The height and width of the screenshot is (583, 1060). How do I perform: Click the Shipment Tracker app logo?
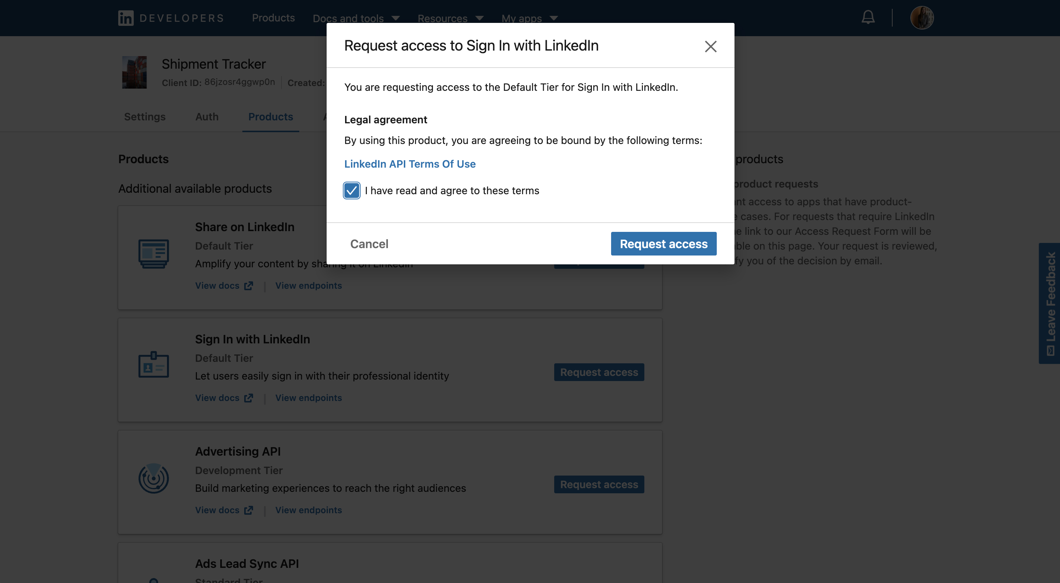click(x=134, y=72)
